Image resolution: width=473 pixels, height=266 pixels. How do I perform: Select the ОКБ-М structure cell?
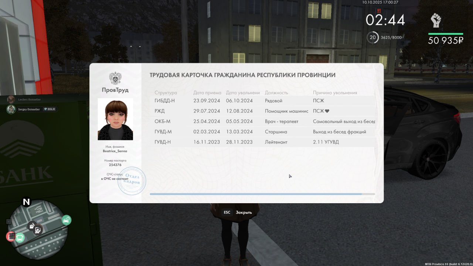(x=163, y=121)
